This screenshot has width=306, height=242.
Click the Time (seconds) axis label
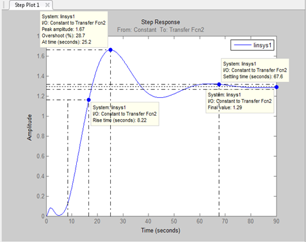pyautogui.click(x=161, y=230)
